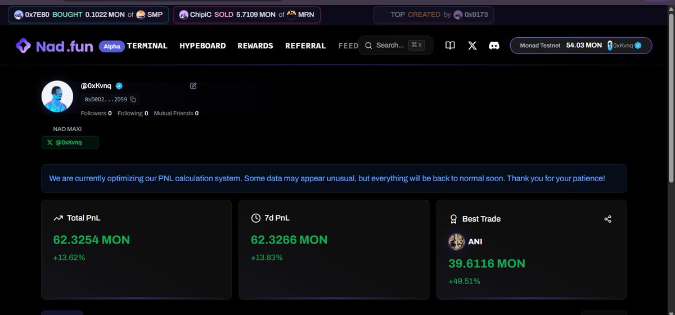Open the docs book icon
675x315 pixels.
tap(450, 46)
